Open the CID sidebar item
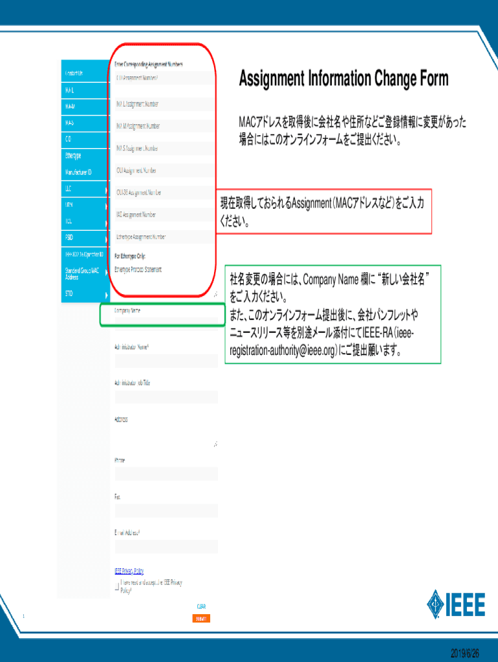The width and height of the screenshot is (498, 662). (85, 140)
